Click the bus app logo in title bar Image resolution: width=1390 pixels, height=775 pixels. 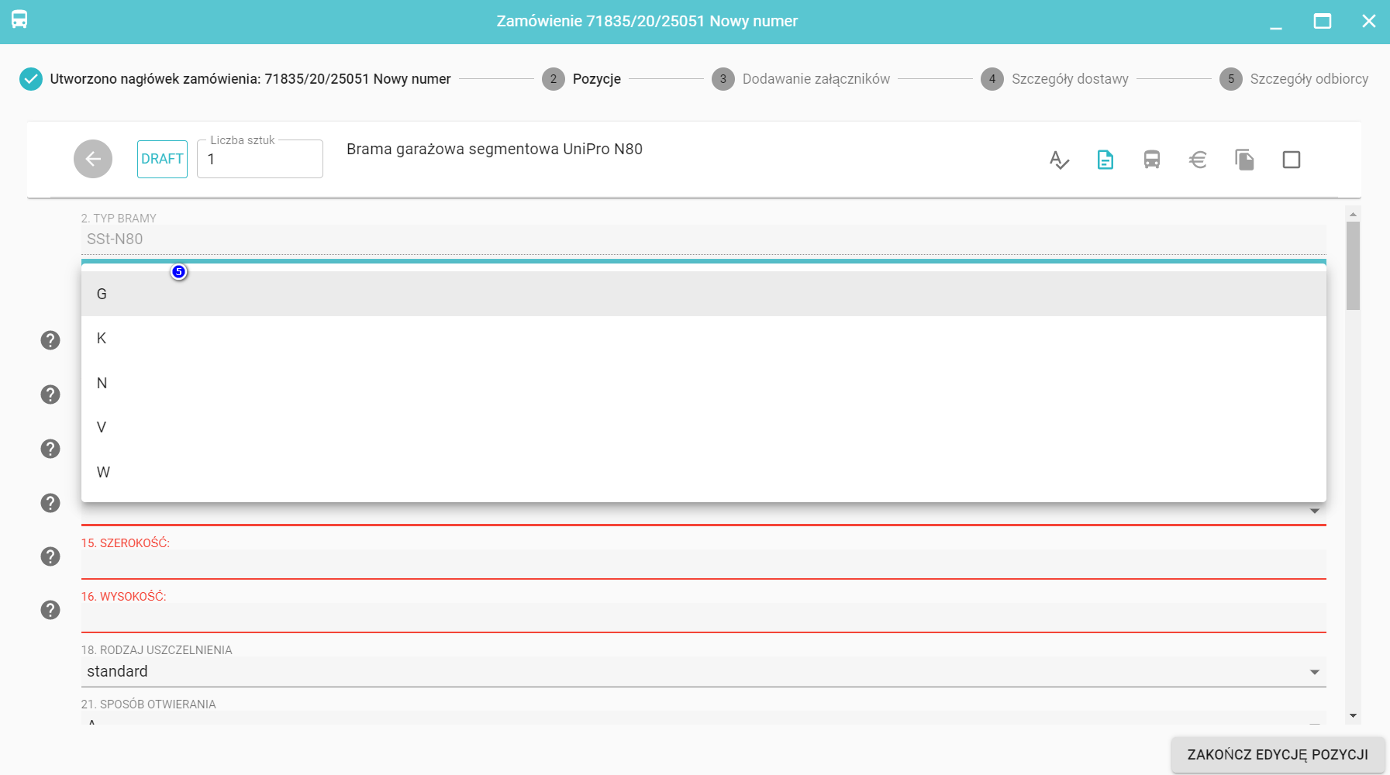pyautogui.click(x=19, y=20)
